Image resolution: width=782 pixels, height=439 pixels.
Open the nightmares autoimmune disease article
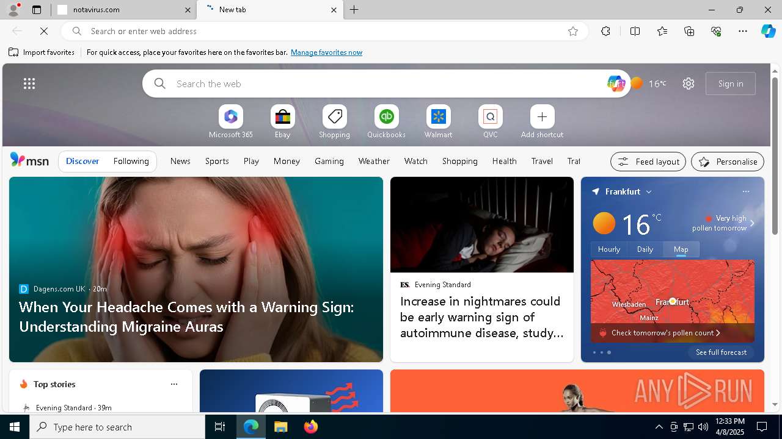point(481,317)
